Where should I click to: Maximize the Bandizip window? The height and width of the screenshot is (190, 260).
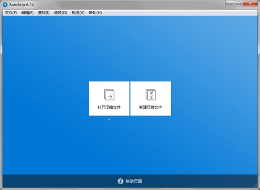click(x=238, y=3)
